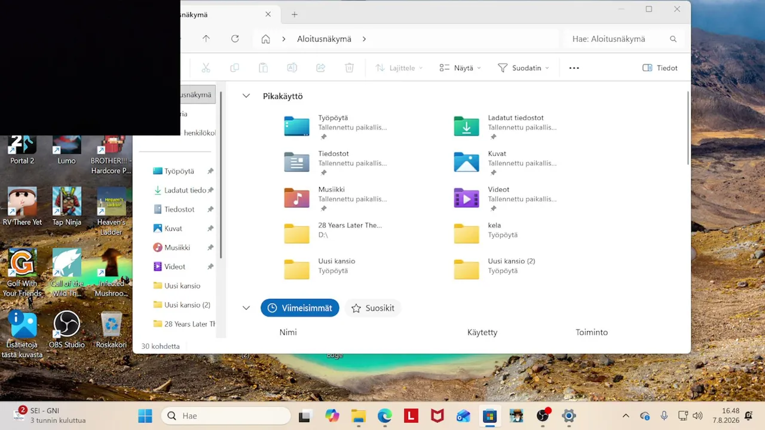
Task: Open the Suodatin filter dropdown
Action: [523, 68]
